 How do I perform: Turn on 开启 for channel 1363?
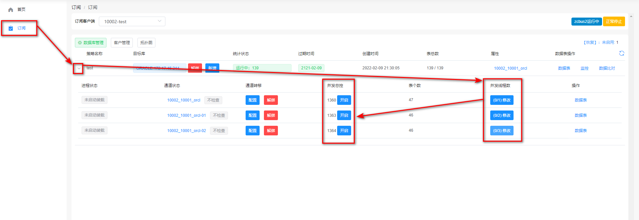click(x=344, y=115)
